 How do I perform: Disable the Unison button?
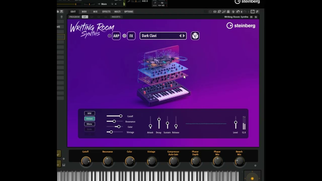[90, 119]
